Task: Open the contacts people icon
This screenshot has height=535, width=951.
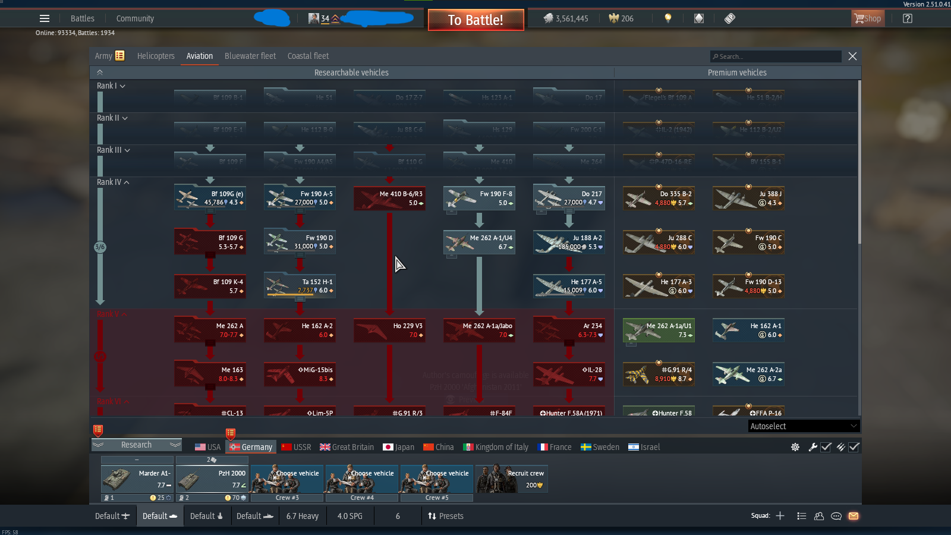Action: [x=819, y=516]
